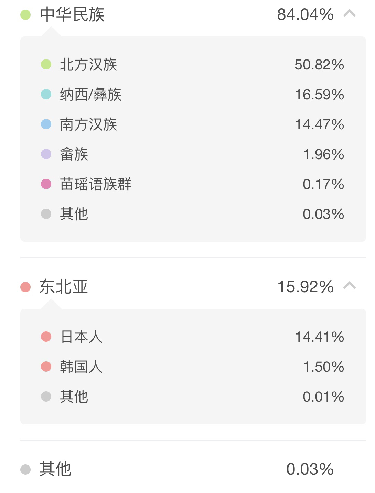
Task: Click the pink dot beside 苗瑶语族群
Action: coord(46,184)
